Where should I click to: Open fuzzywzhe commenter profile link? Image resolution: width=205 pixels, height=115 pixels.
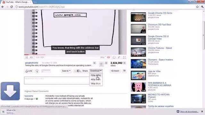click(29, 96)
